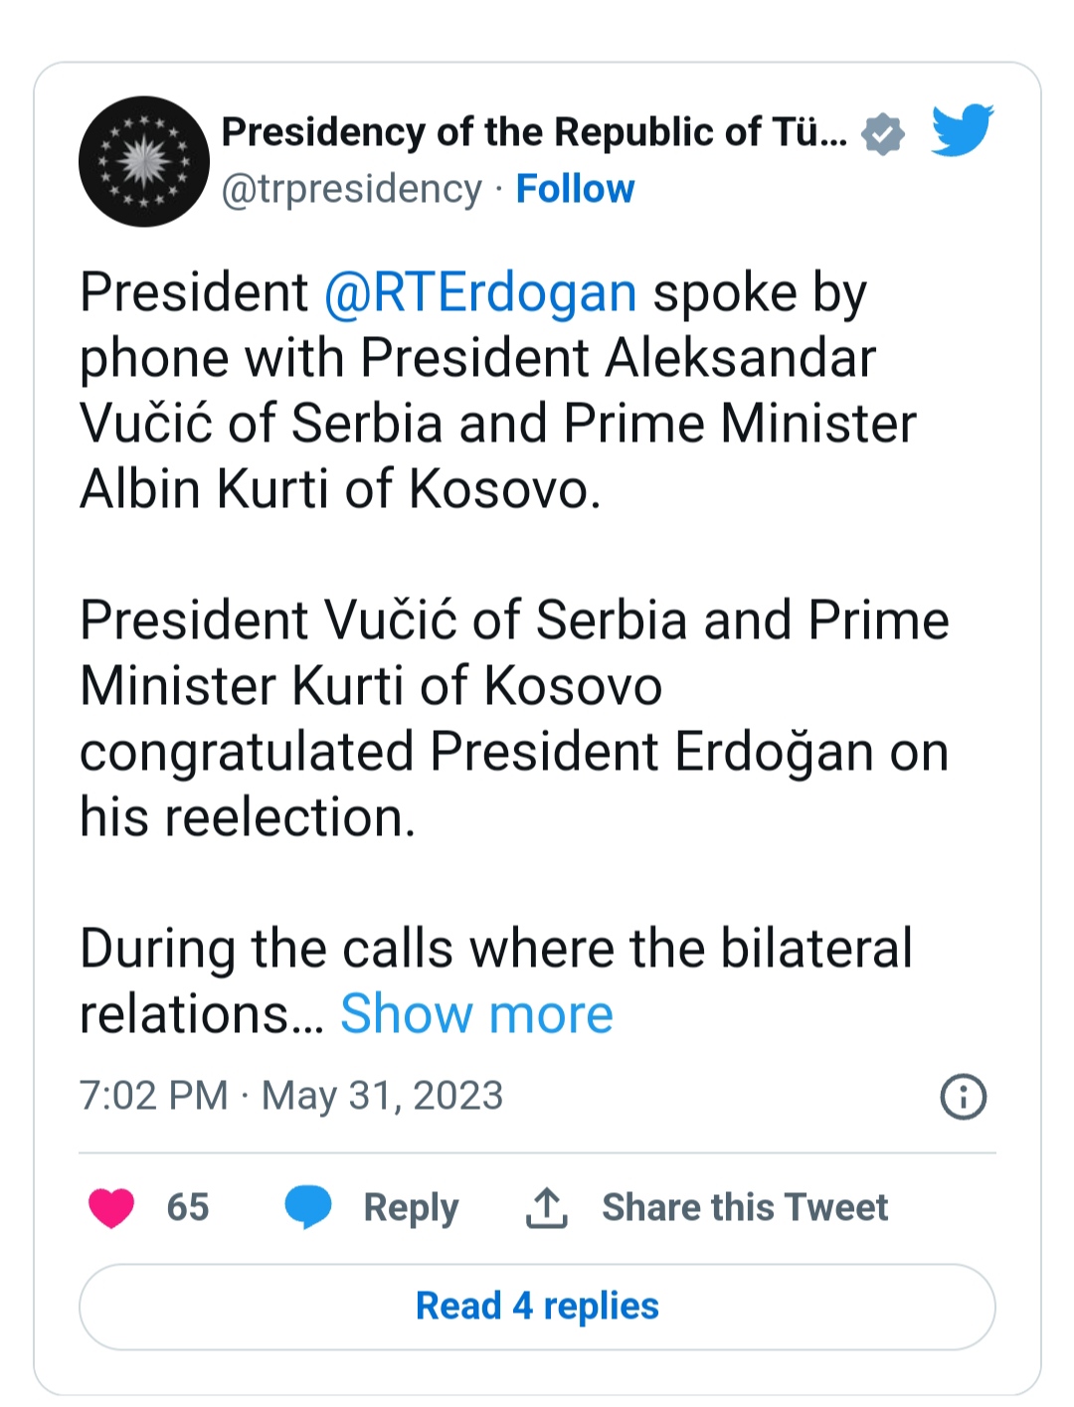Open Presidency of the Republic display name
This screenshot has width=1074, height=1407.
click(x=534, y=131)
